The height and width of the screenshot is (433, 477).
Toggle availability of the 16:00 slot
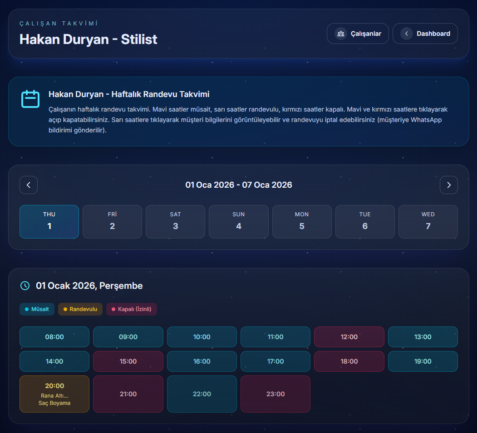point(202,361)
